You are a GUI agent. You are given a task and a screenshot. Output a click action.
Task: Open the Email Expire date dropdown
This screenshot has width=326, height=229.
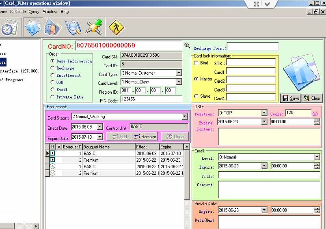(x=264, y=166)
